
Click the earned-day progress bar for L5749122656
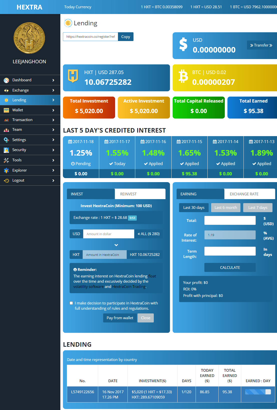pos(258,392)
